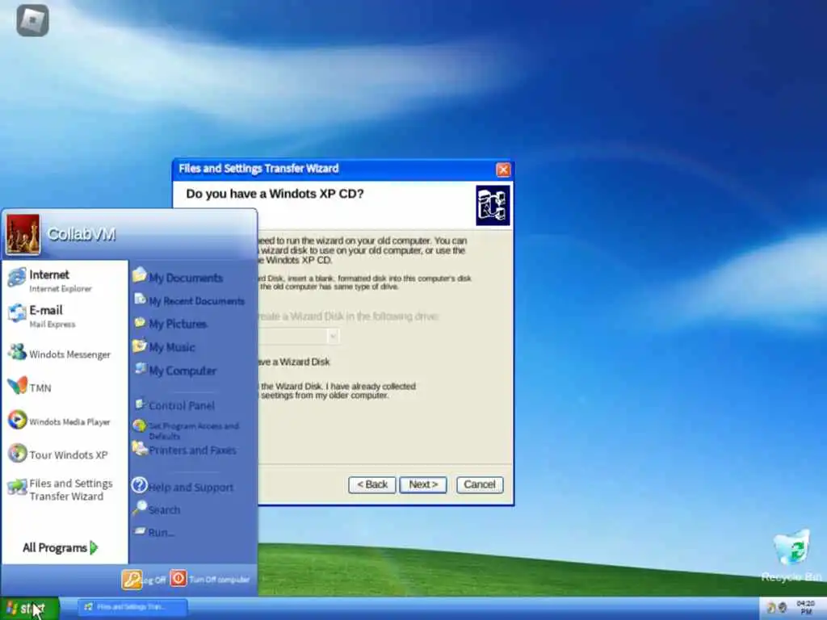Open My Music folder icon

tap(139, 346)
